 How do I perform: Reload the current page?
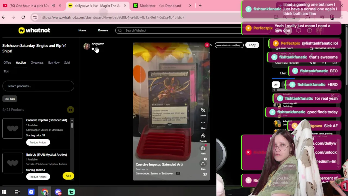click(23, 17)
